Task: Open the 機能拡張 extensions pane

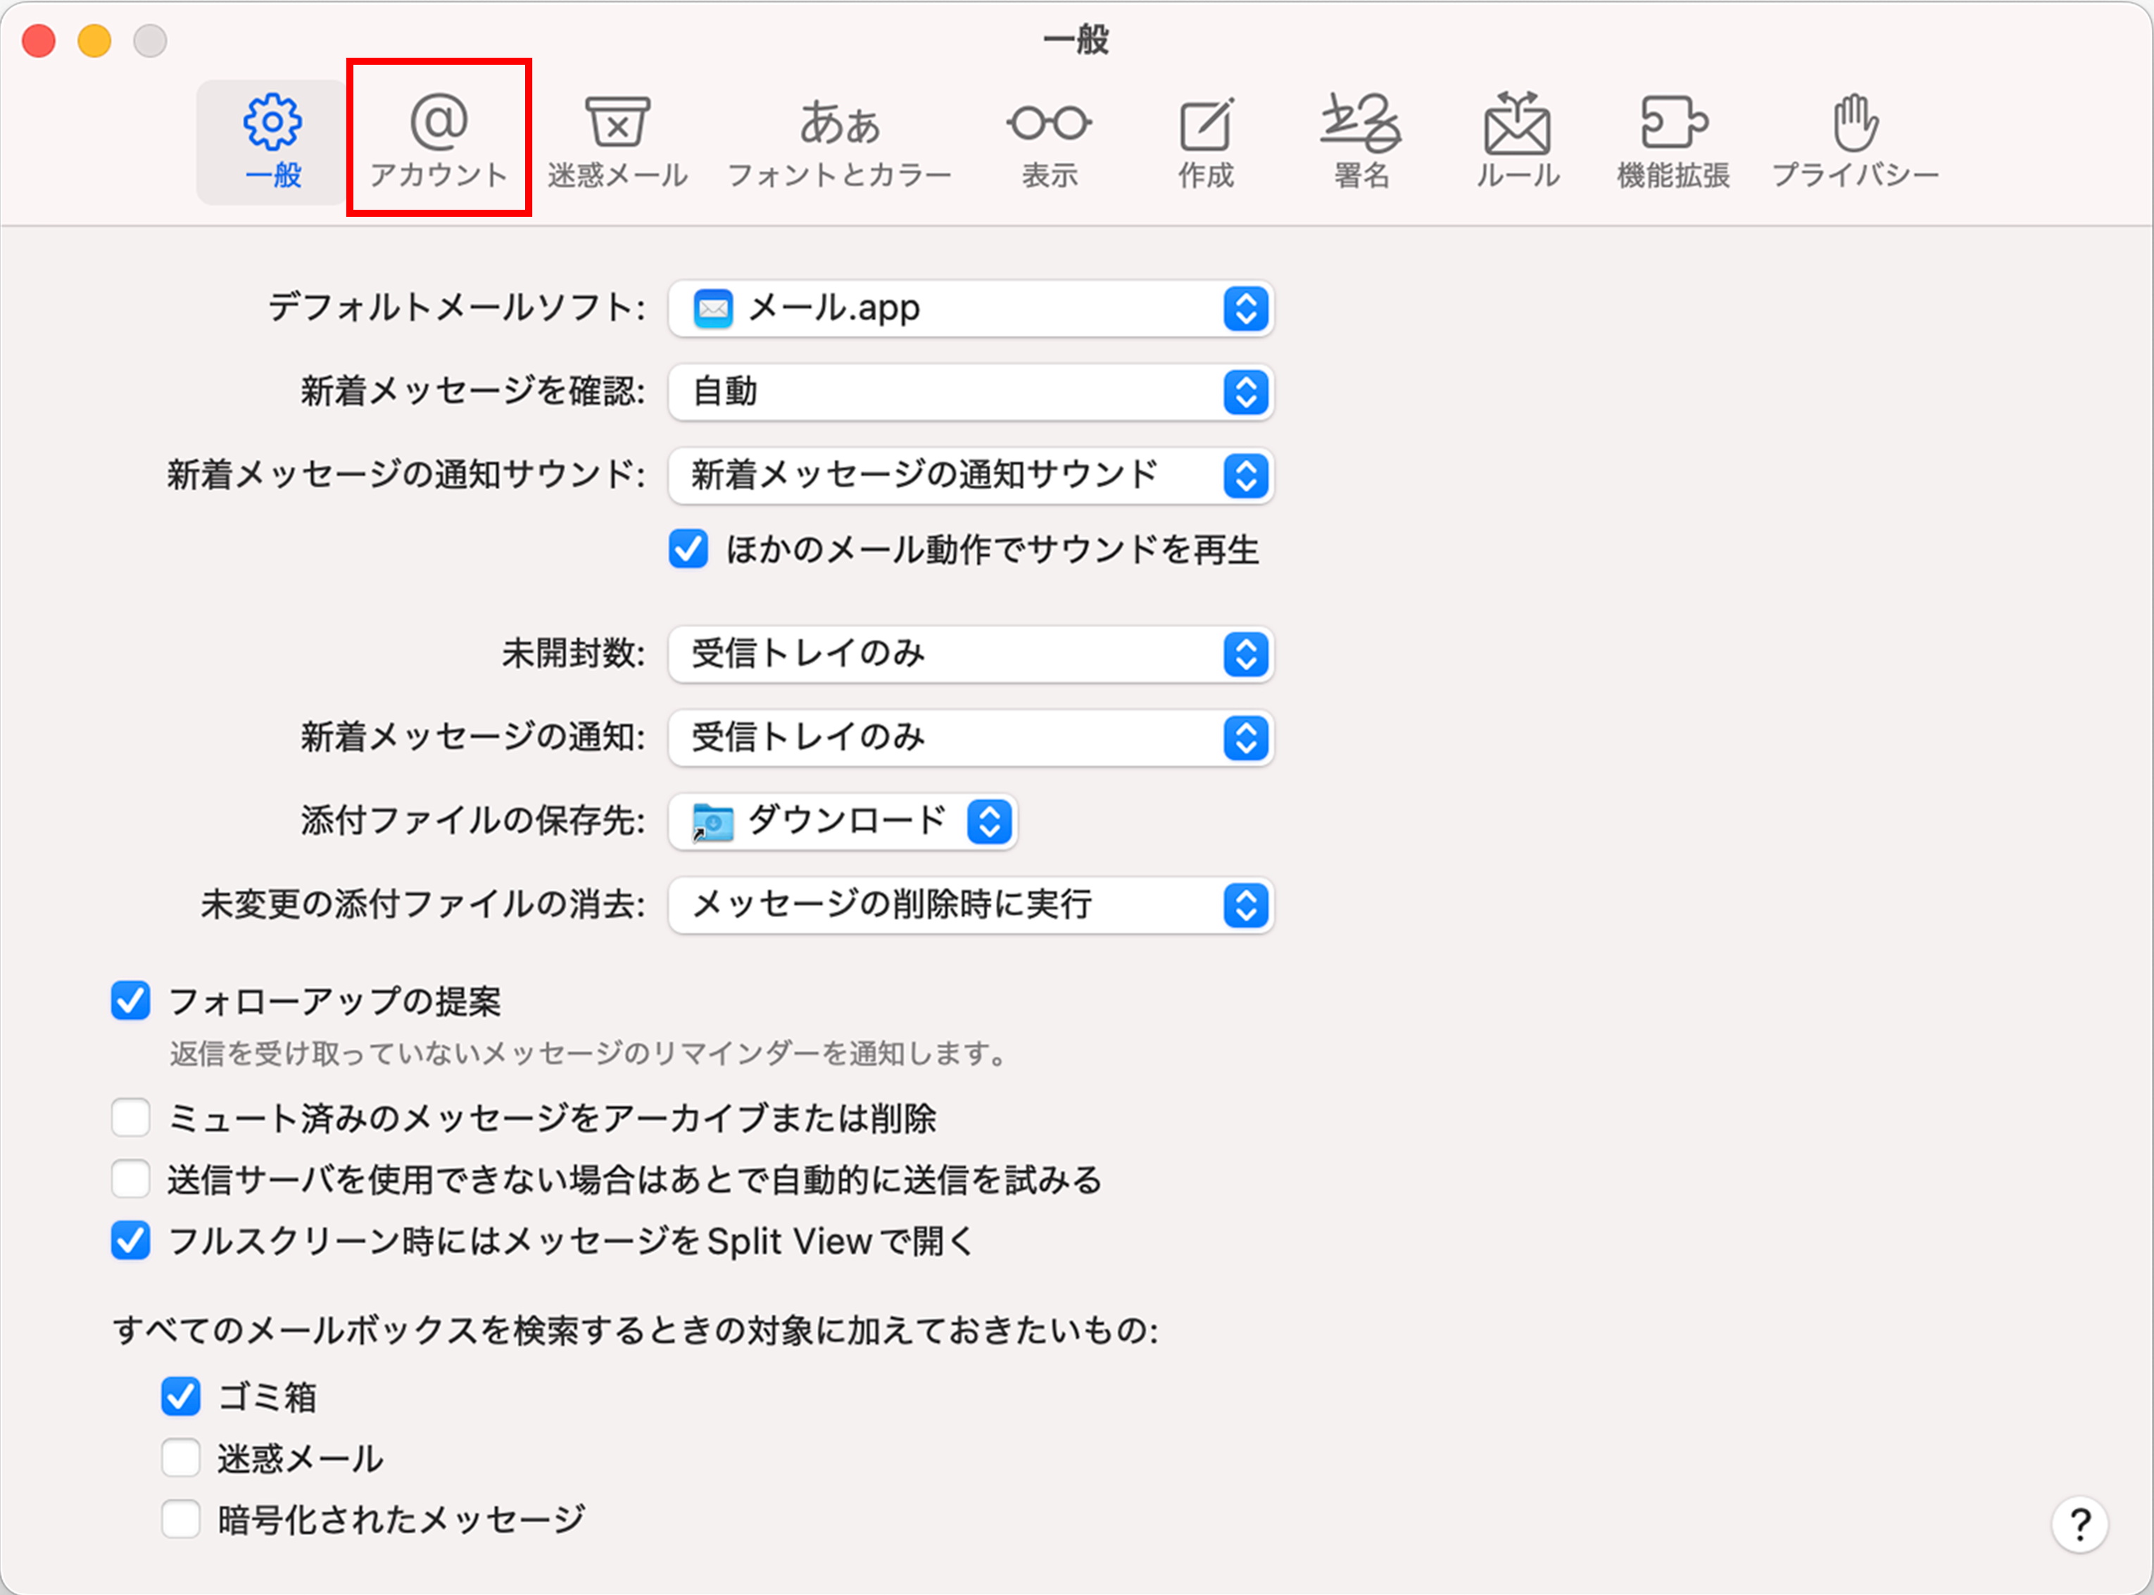Action: tap(1673, 142)
